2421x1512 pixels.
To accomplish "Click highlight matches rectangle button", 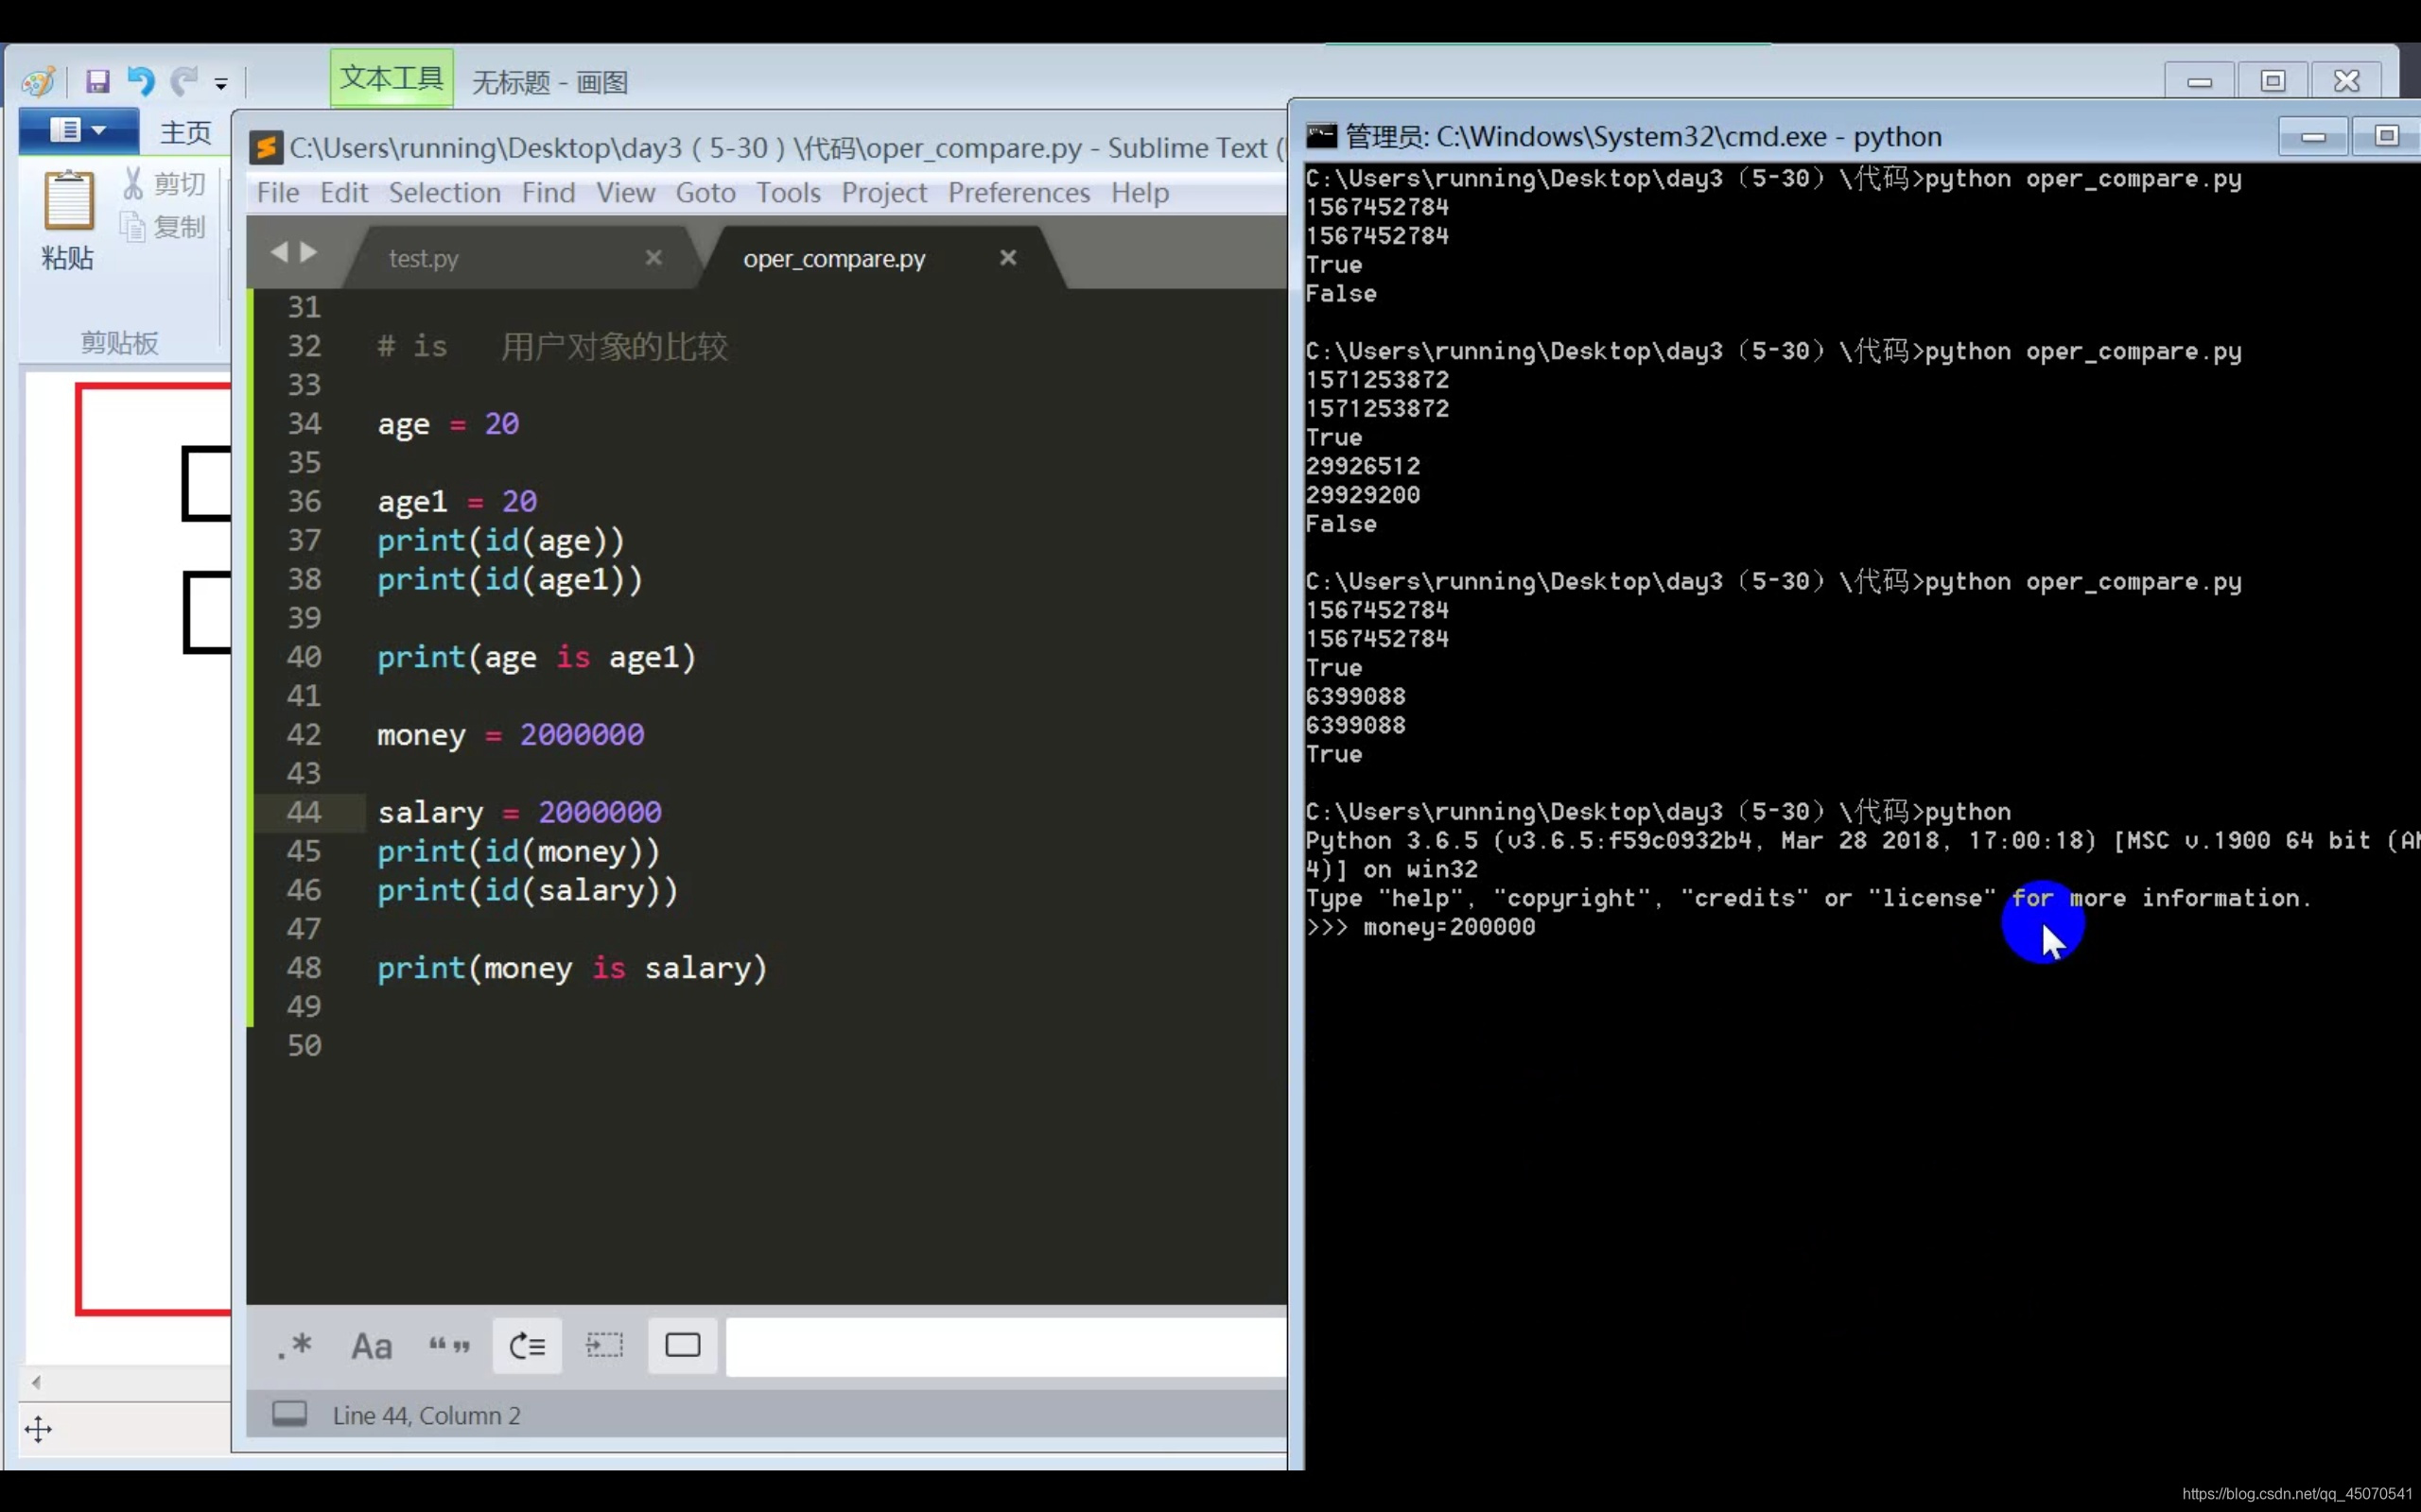I will point(682,1346).
